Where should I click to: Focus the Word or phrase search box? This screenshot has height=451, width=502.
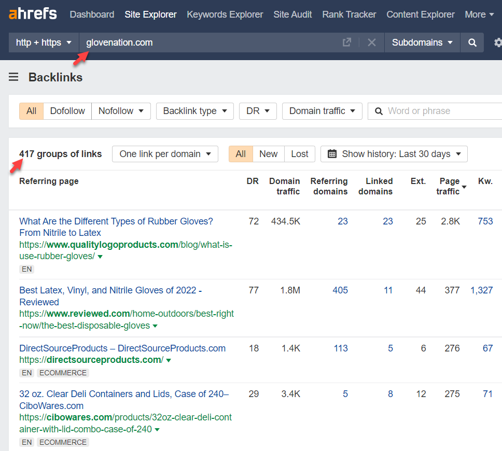click(x=441, y=111)
